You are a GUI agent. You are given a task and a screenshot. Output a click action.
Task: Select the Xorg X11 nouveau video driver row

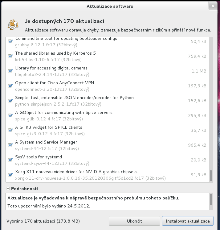tap(107, 175)
